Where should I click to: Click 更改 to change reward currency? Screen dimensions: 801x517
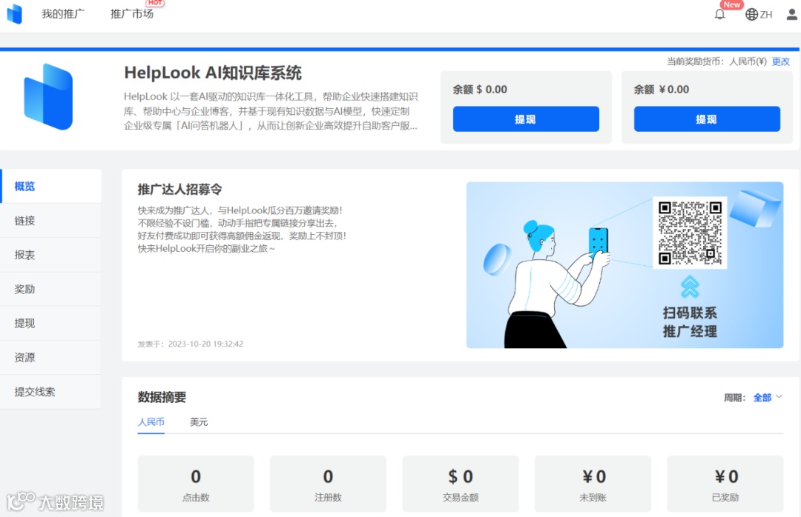780,61
